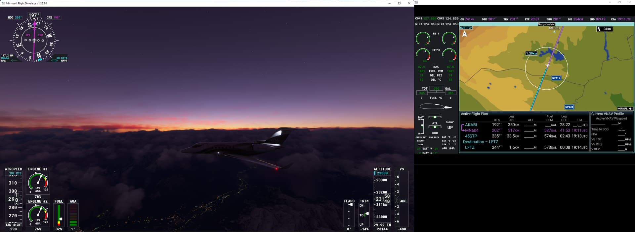Click the ENGINE #1 power gauge
The image size is (635, 232).
click(x=38, y=183)
